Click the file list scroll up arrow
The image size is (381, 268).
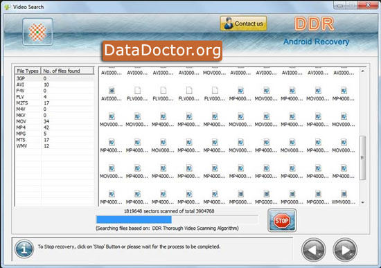(362, 71)
